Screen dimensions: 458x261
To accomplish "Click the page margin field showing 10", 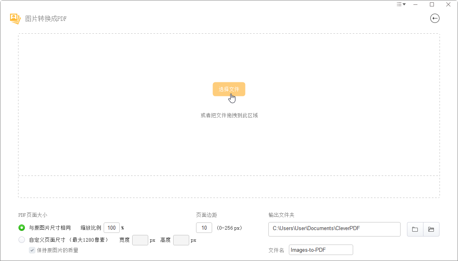I will click(x=204, y=227).
